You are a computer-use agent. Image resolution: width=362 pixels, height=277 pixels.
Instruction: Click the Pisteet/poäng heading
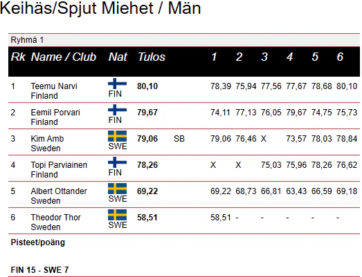click(x=38, y=242)
